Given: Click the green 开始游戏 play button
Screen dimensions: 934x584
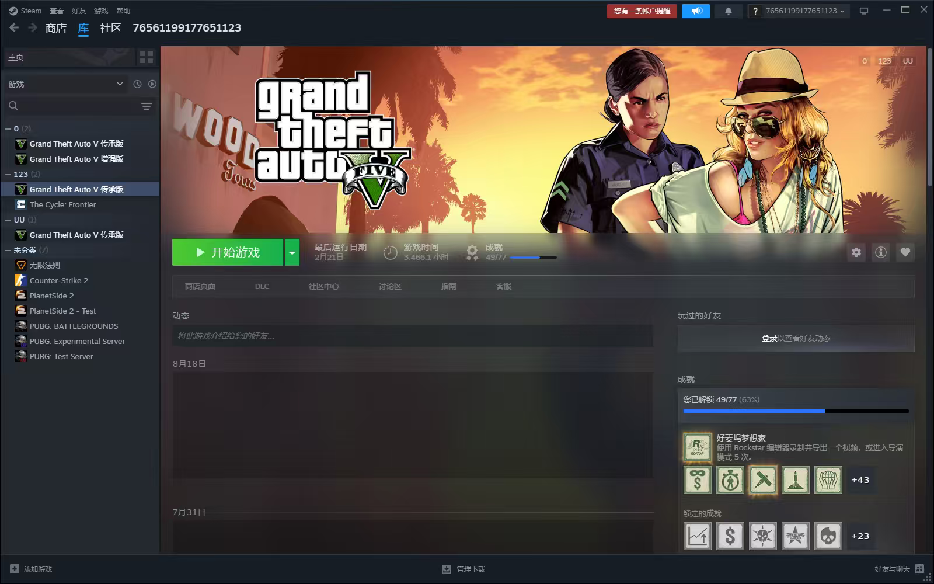Looking at the screenshot, I should coord(228,252).
